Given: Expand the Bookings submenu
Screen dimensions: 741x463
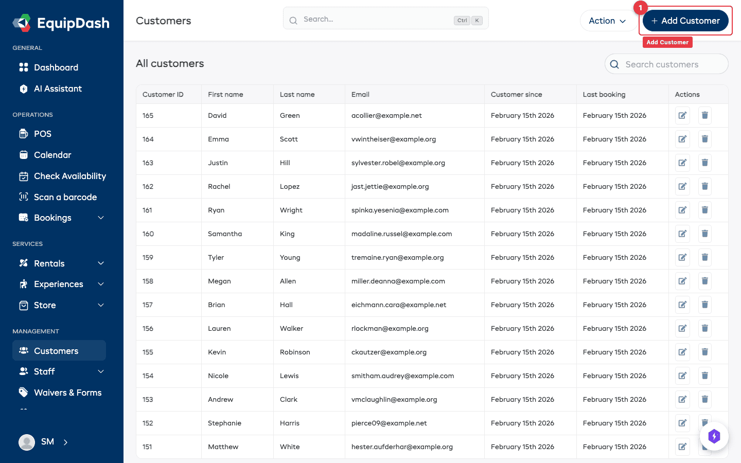Looking at the screenshot, I should [x=101, y=218].
